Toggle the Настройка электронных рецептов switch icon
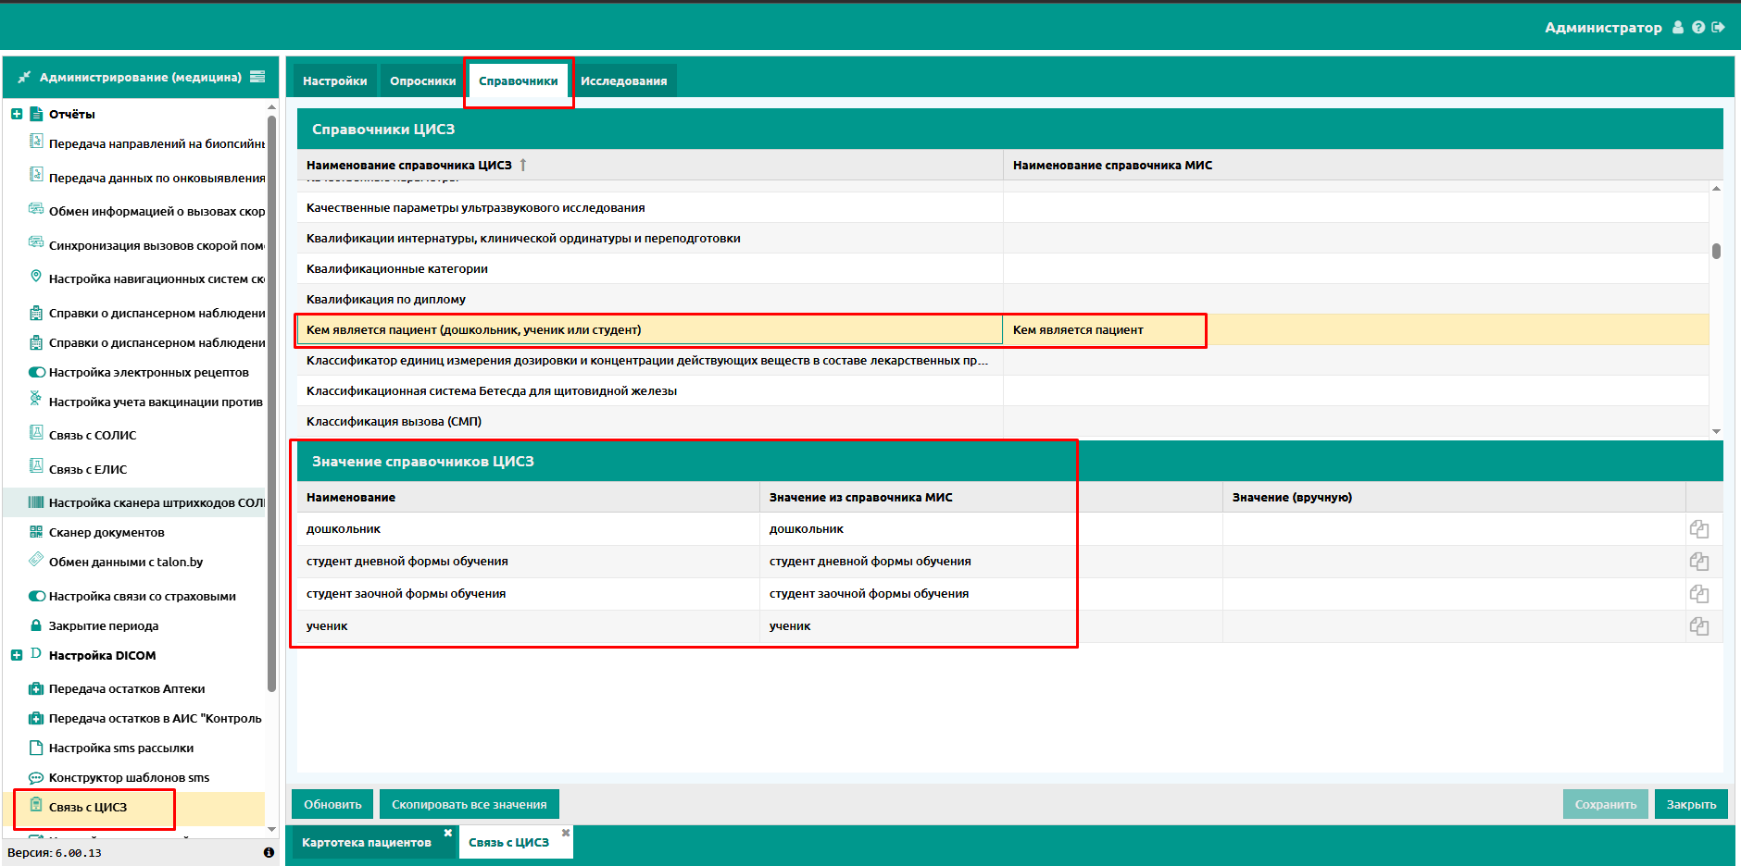 pos(37,373)
